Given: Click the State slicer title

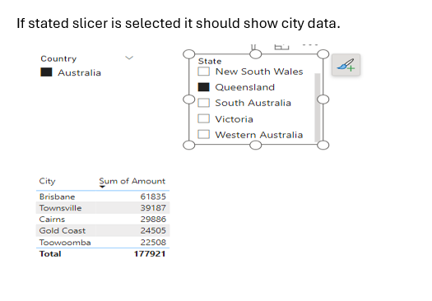Looking at the screenshot, I should [x=210, y=61].
